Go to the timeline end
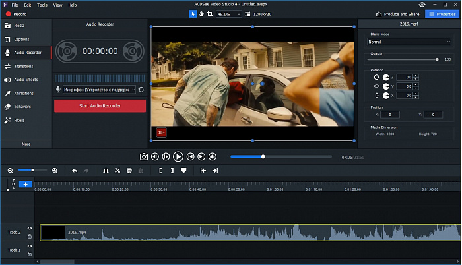Viewport: 462px width, 265px height. point(215,171)
